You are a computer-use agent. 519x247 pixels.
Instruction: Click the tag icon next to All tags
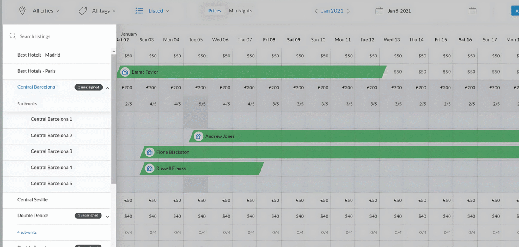point(83,10)
